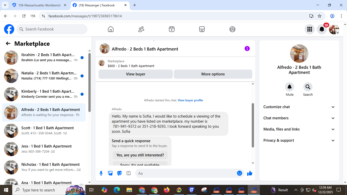347x195 pixels.
Task: Open the install app icon in address bar
Action: tap(311, 16)
